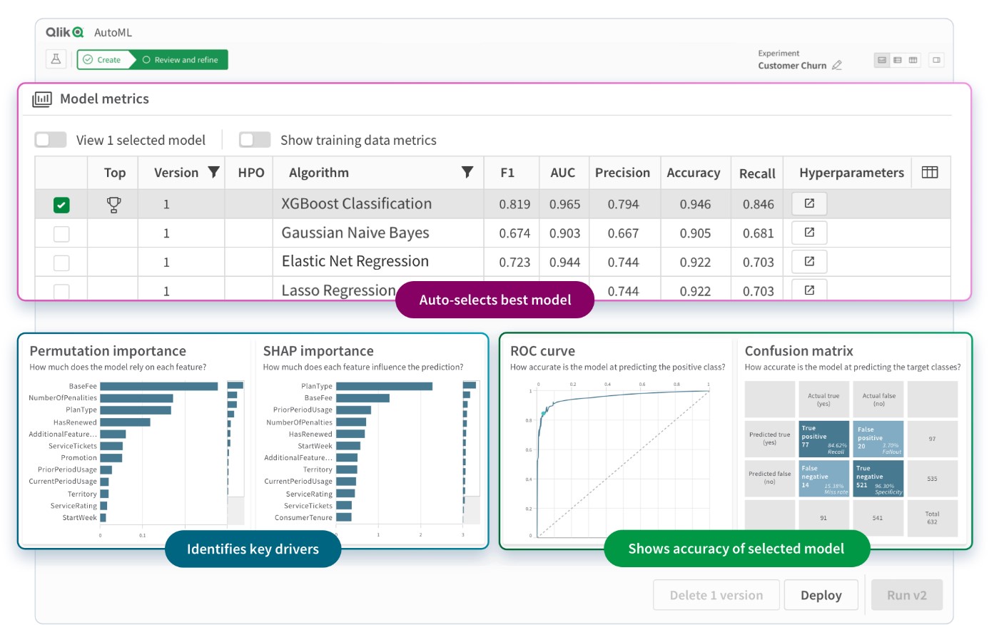Open the Version column filter

213,173
